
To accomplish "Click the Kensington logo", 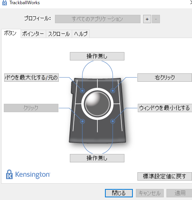I will click(x=28, y=175).
